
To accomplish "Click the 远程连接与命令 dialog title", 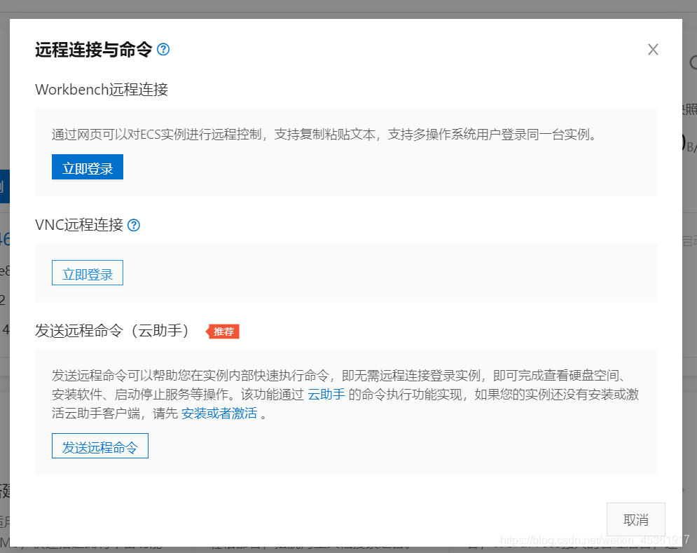I will click(94, 49).
